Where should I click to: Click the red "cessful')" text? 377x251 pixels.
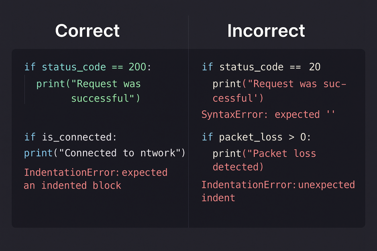238,98
